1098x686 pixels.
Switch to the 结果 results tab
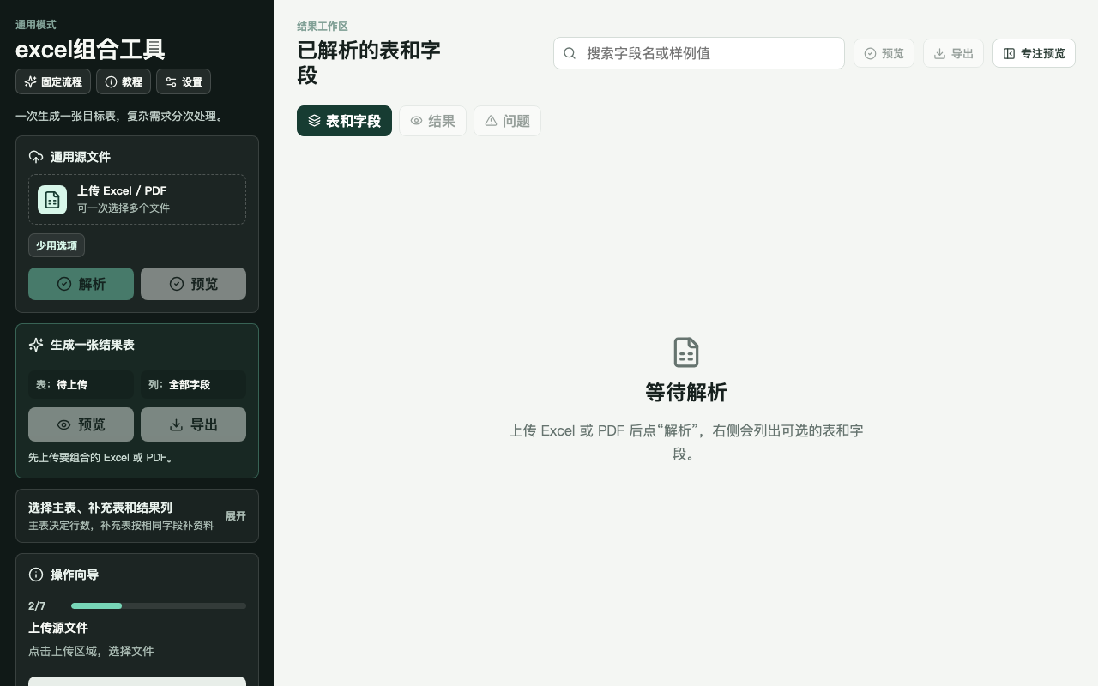pos(432,121)
